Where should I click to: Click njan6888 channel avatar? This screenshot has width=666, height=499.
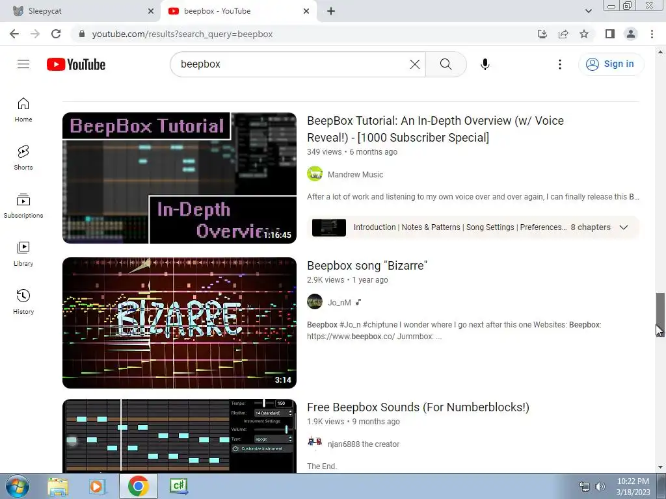pos(315,442)
